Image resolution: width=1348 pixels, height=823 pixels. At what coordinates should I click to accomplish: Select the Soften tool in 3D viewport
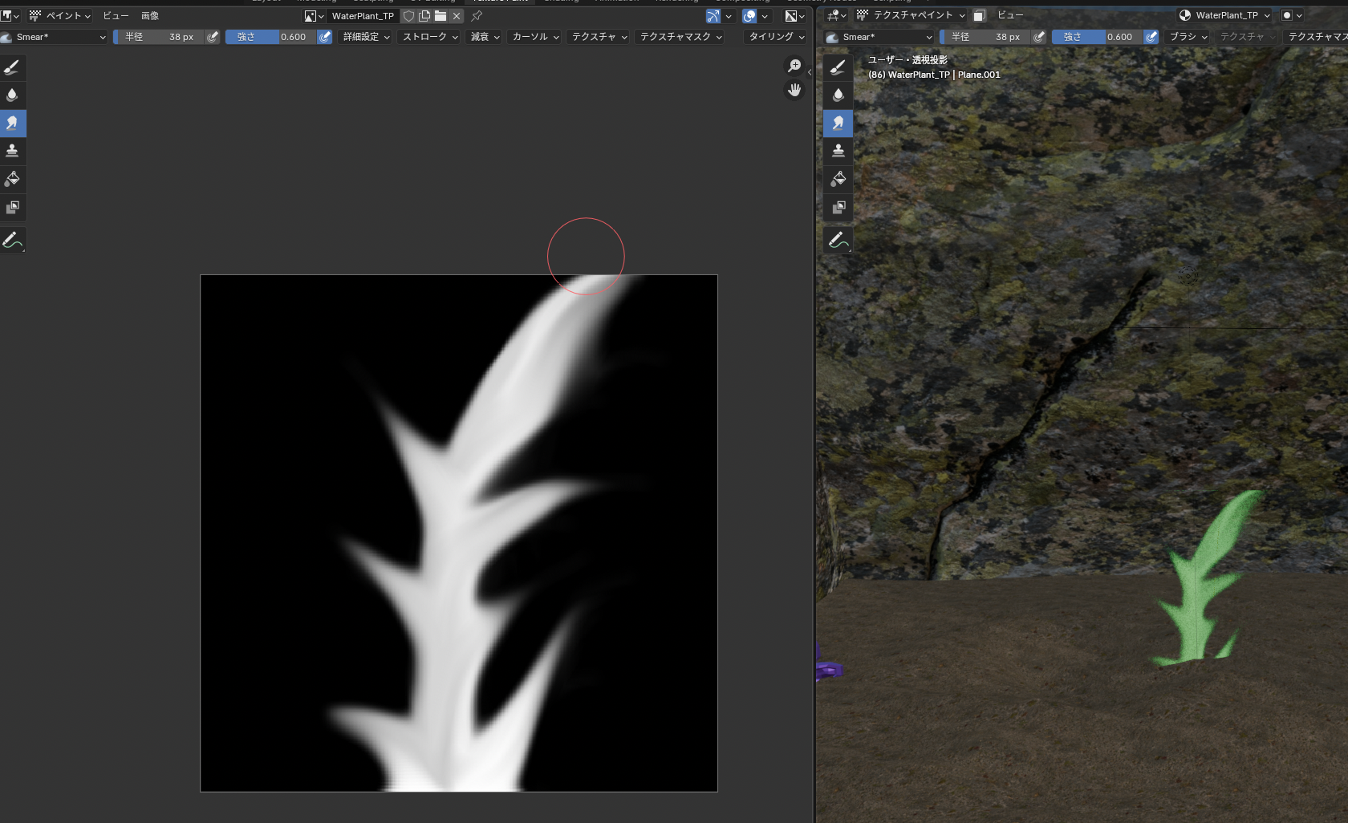click(x=838, y=95)
